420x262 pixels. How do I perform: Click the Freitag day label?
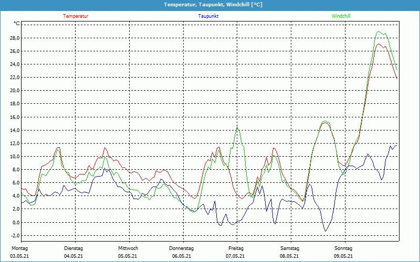(236, 248)
